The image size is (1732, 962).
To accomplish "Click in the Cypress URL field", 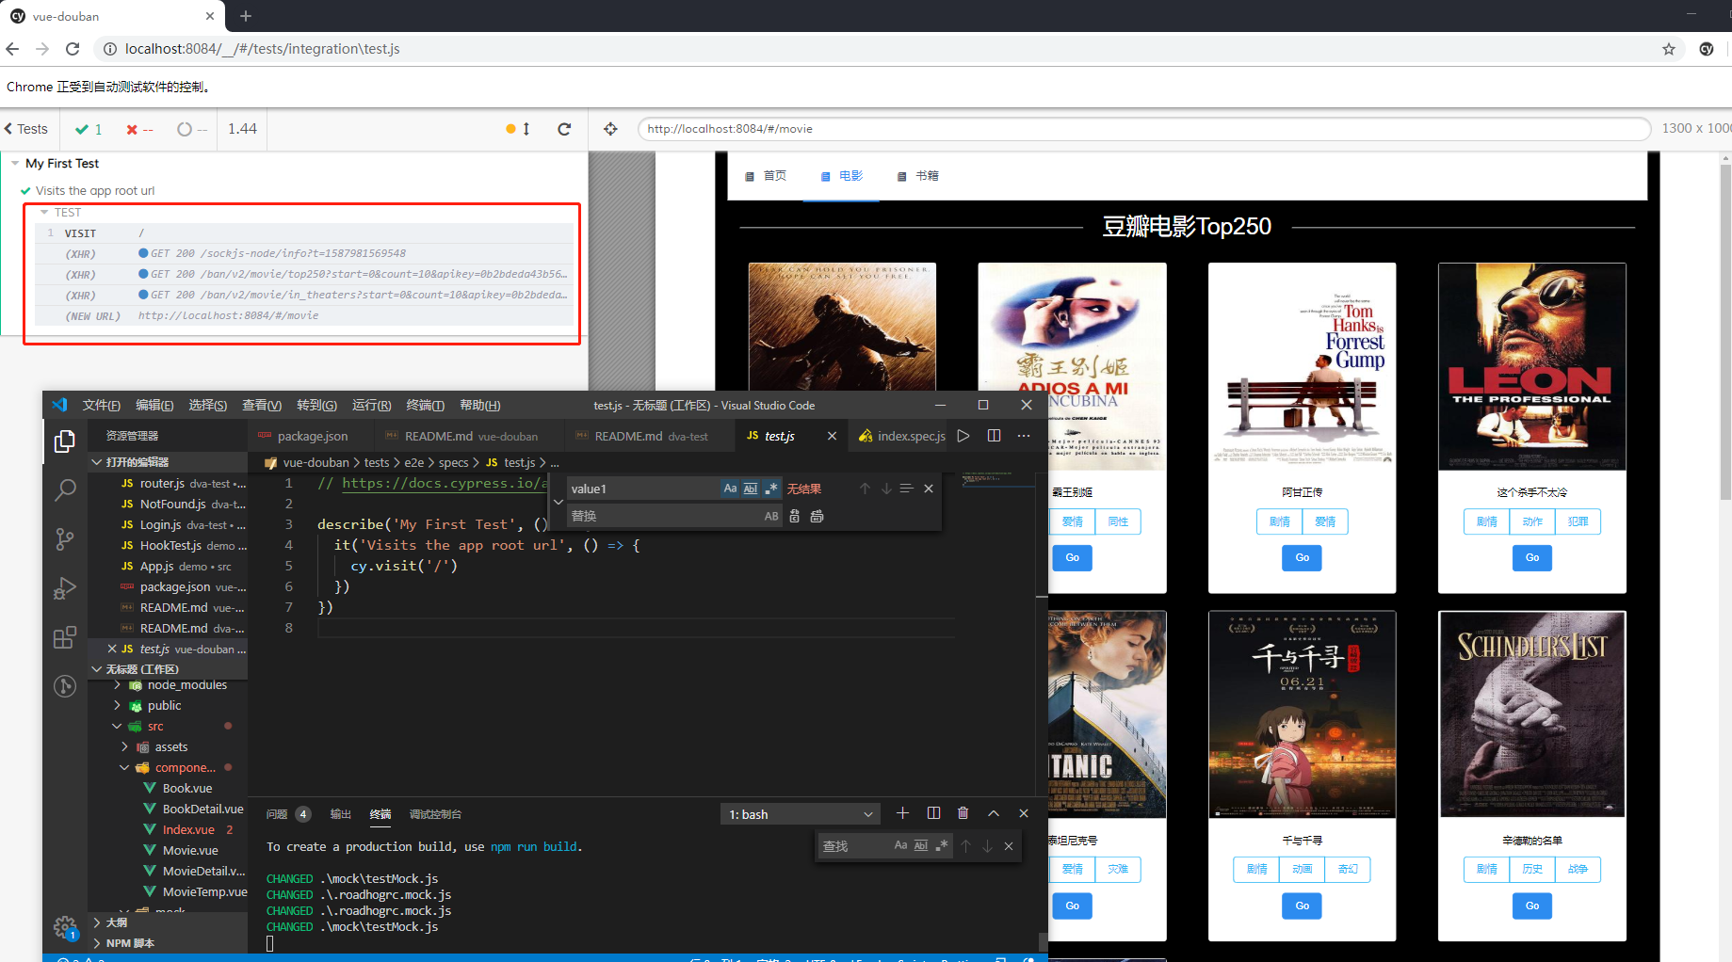I will click(1143, 129).
